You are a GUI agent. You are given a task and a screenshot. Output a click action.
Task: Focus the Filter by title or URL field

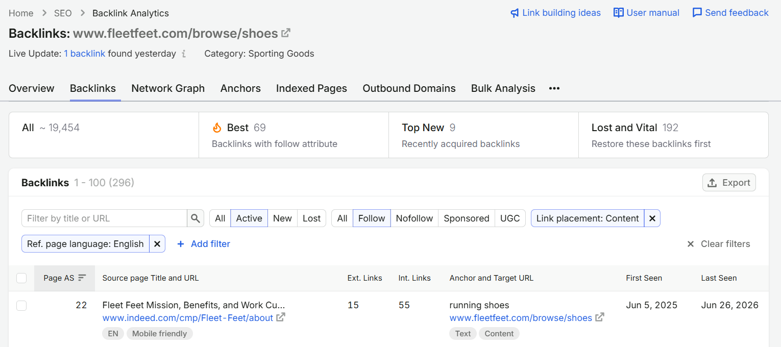(105, 218)
